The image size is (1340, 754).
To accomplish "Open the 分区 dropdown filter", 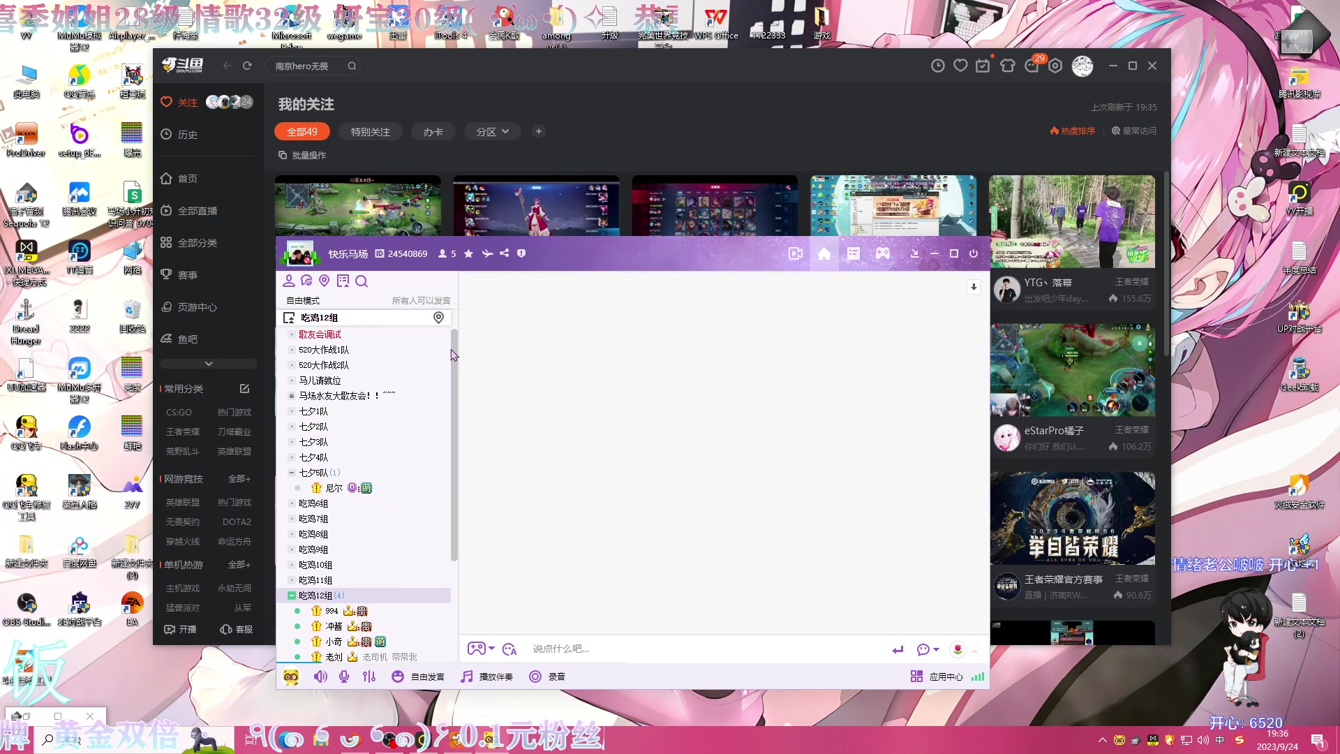I will click(492, 131).
